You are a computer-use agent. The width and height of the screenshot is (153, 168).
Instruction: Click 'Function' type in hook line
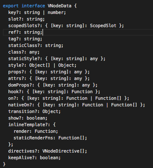(82, 92)
